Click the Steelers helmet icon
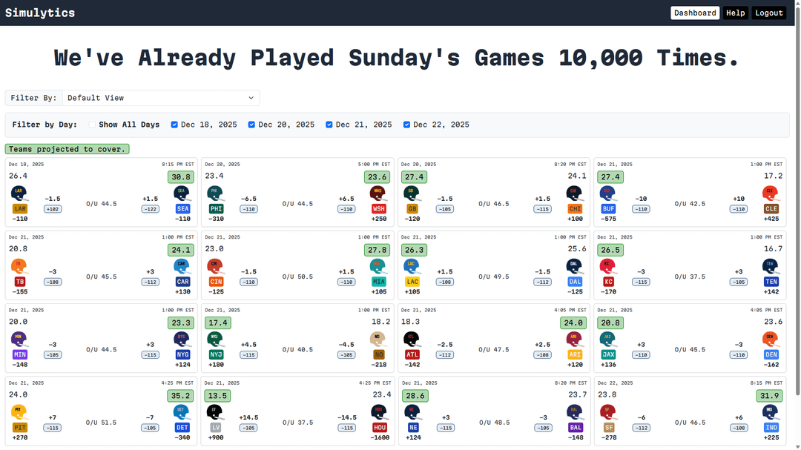801x450 pixels. click(19, 412)
